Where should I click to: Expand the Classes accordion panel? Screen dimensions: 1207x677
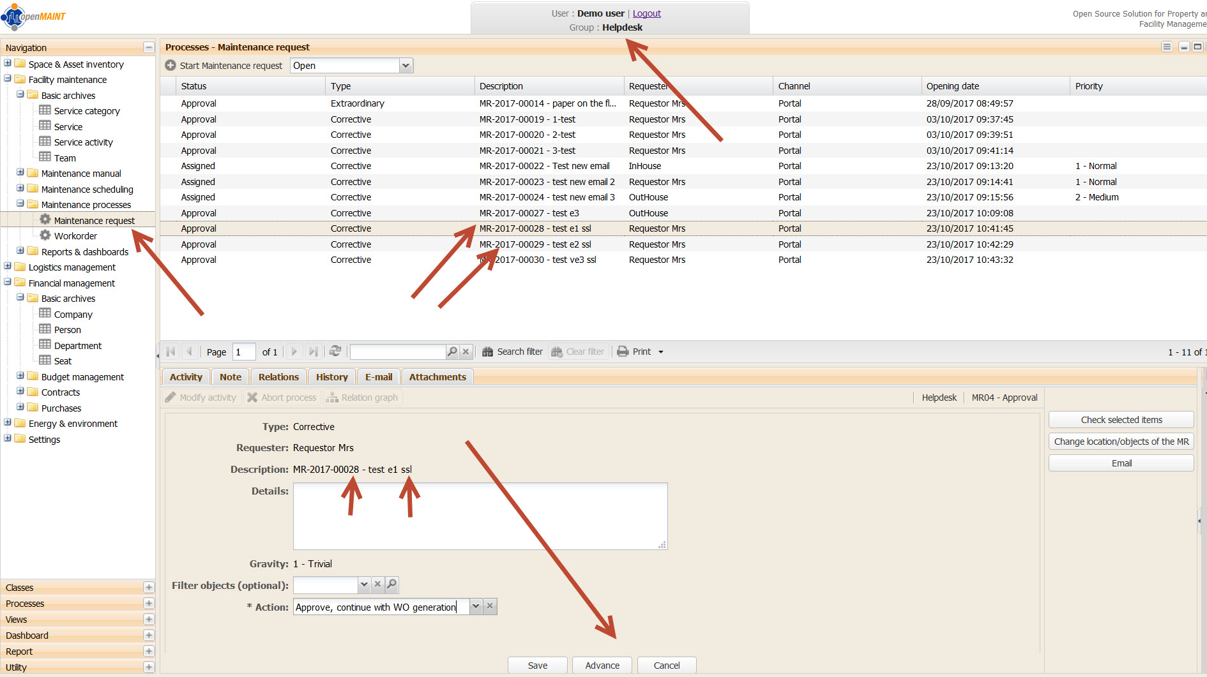click(149, 588)
